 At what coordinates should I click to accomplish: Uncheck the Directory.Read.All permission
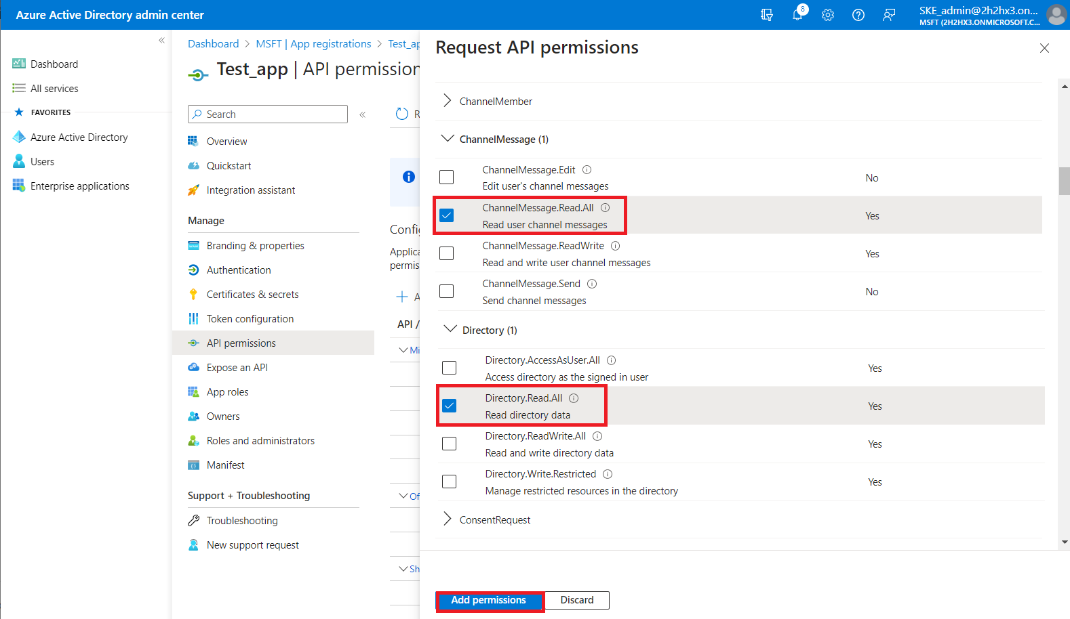[450, 406]
